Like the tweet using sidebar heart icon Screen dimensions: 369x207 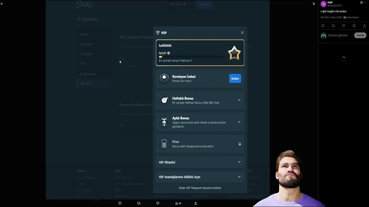coord(344,26)
